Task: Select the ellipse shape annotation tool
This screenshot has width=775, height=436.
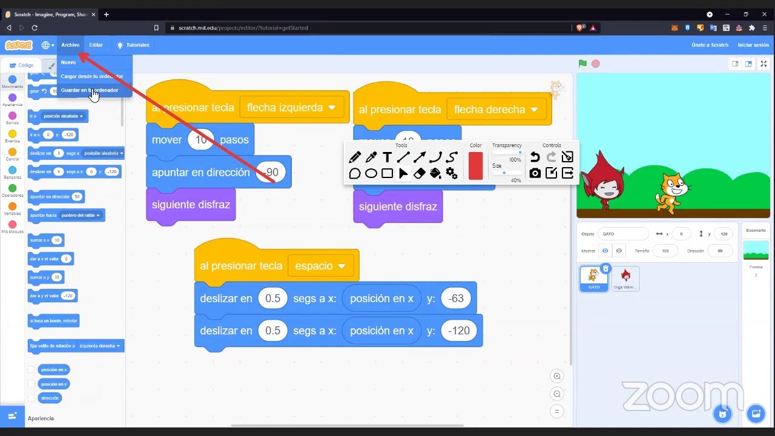Action: (371, 173)
